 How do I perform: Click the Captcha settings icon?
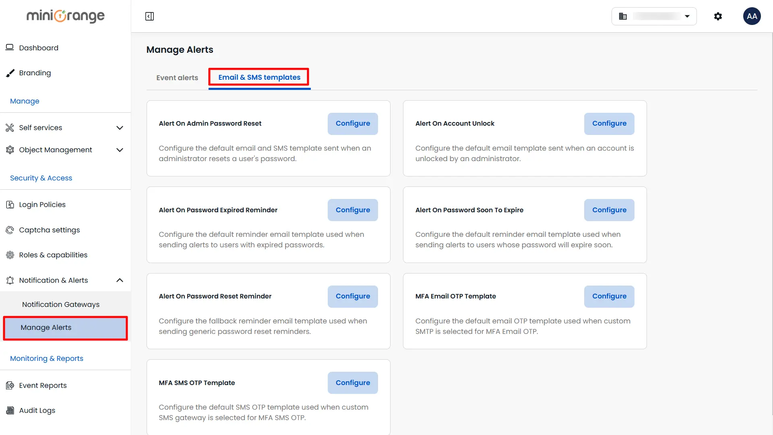10,230
